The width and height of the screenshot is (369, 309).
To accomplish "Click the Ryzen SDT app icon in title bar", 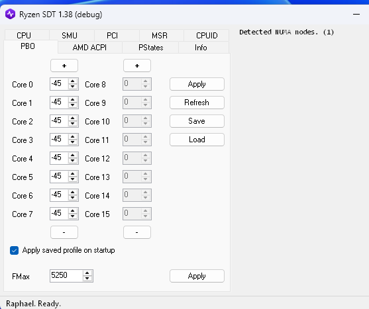I will point(11,15).
